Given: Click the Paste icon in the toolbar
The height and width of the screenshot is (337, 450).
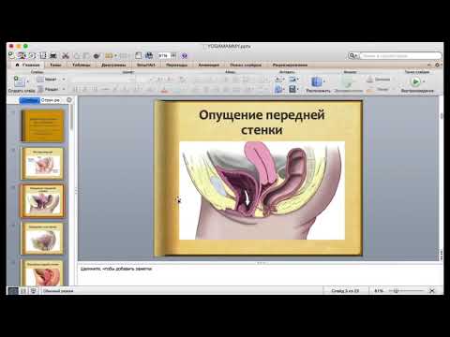Looking at the screenshot, I should [86, 55].
